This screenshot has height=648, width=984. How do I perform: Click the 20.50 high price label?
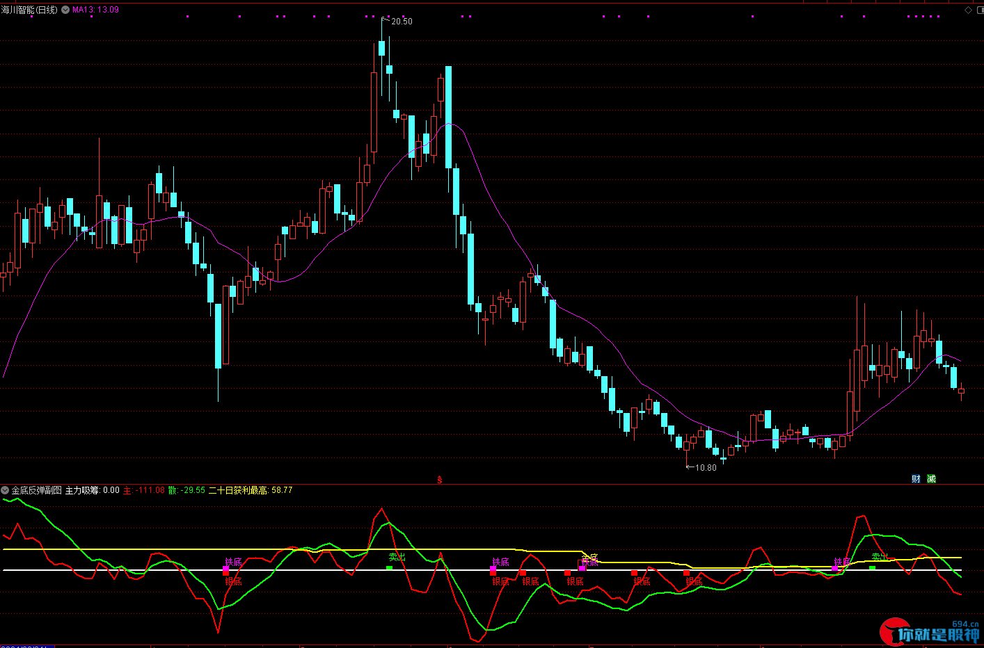point(402,22)
